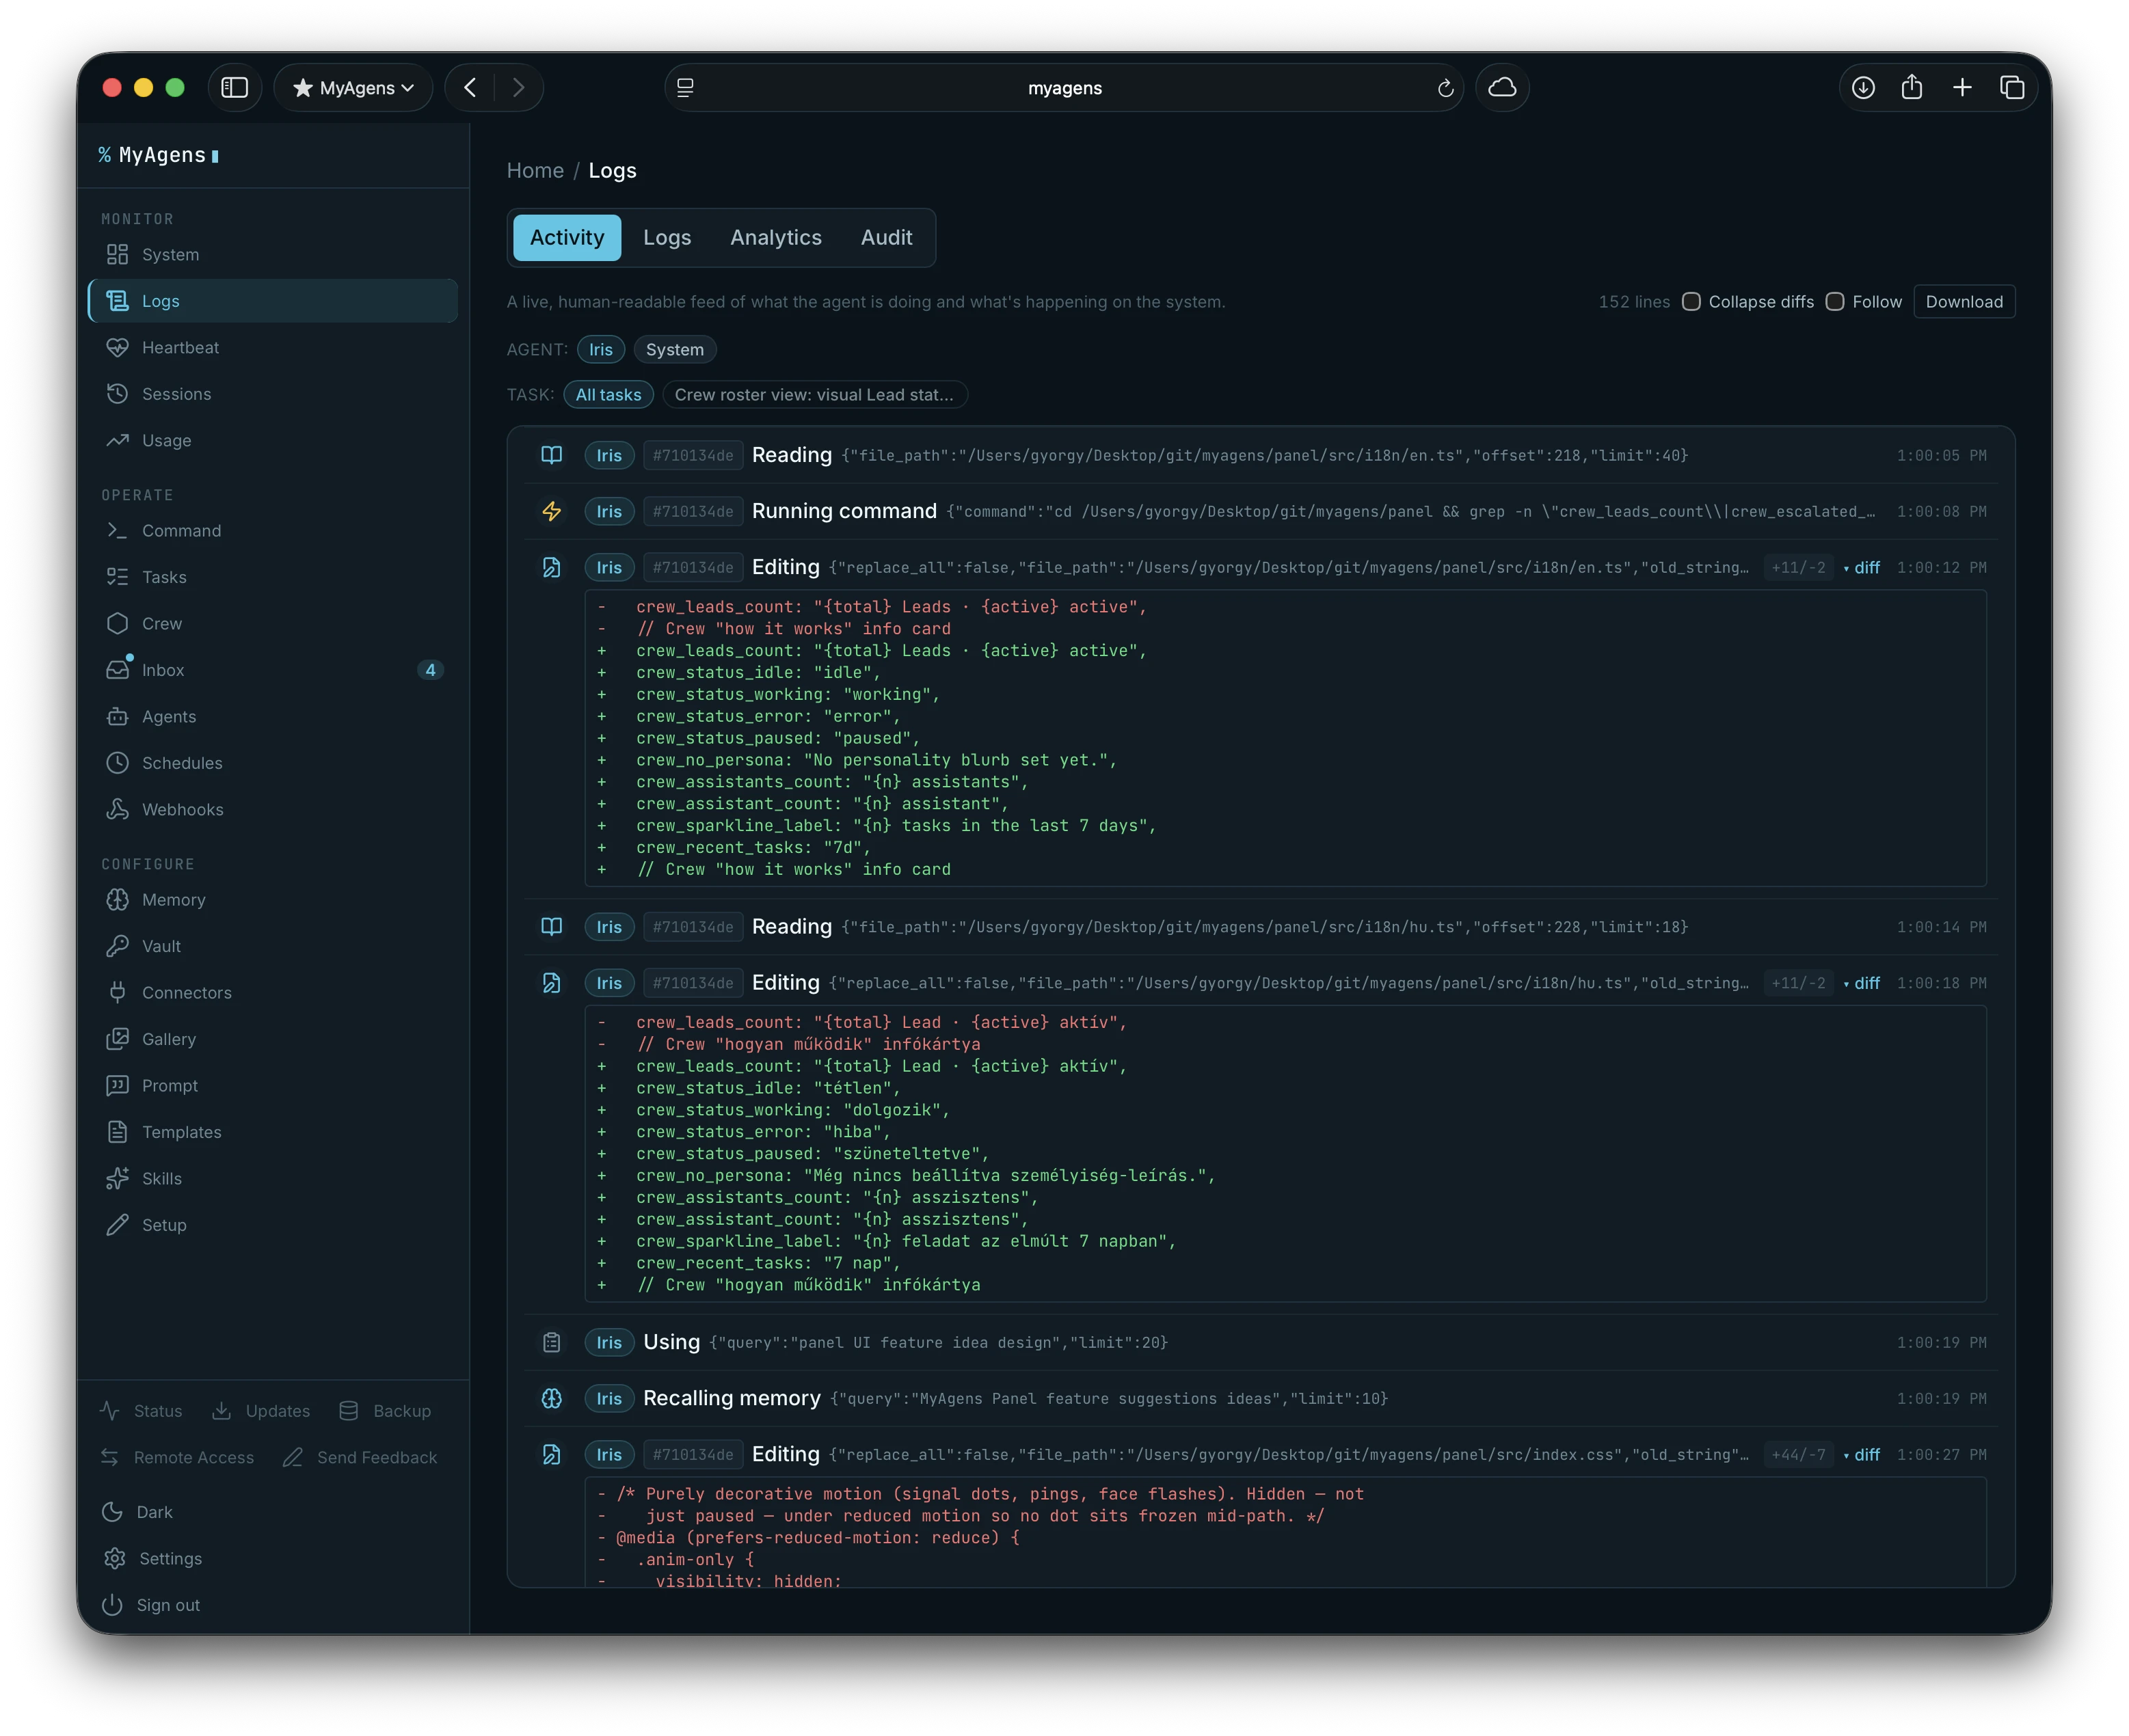The image size is (2129, 1736).
Task: Go to the Sessions page
Action: pyautogui.click(x=272, y=394)
